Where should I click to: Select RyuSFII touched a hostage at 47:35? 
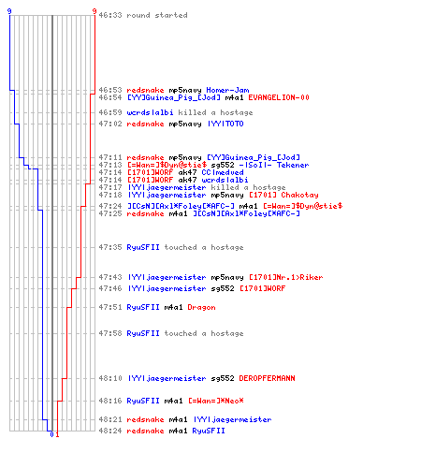[171, 247]
